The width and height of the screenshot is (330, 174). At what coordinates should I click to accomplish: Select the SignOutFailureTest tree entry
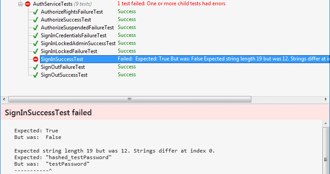pos(63,67)
